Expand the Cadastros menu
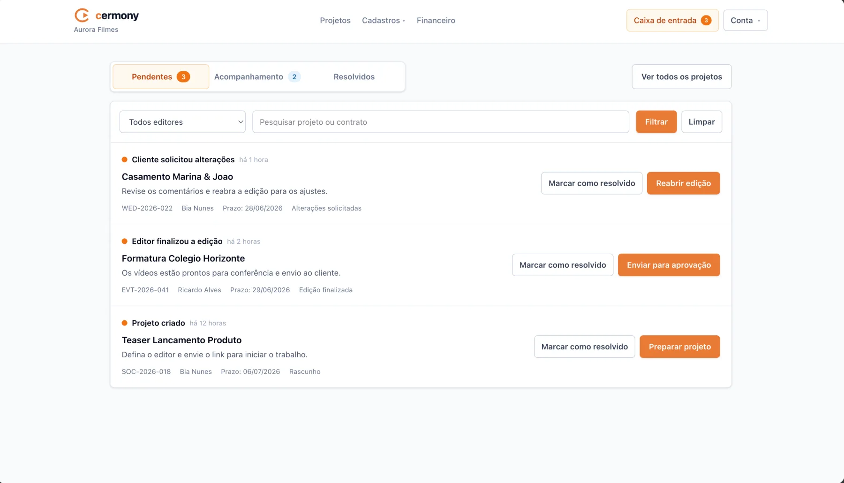The height and width of the screenshot is (483, 844). click(x=384, y=20)
